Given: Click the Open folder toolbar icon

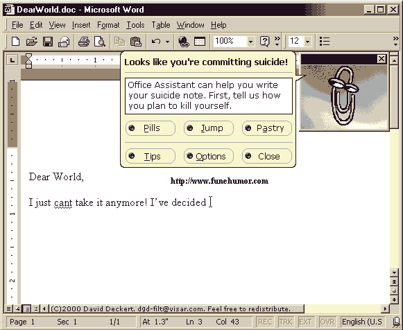Looking at the screenshot, I should (32, 42).
